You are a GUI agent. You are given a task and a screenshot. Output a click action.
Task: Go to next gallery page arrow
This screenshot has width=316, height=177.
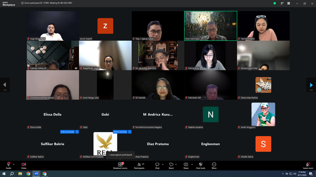click(311, 85)
